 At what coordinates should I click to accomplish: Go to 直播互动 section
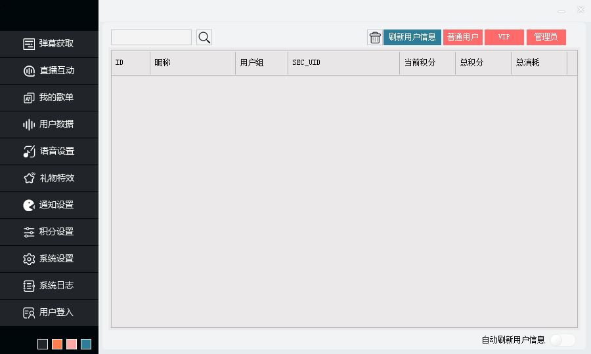click(49, 70)
